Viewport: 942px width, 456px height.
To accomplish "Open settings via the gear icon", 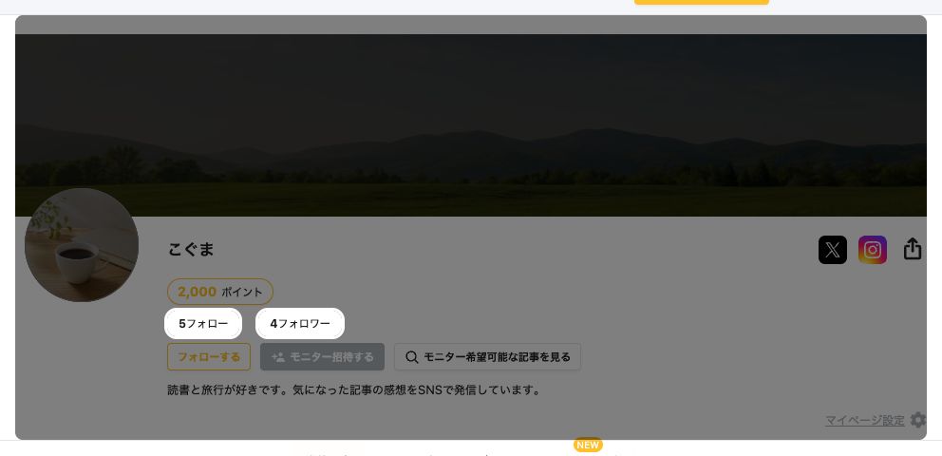I will click(918, 419).
